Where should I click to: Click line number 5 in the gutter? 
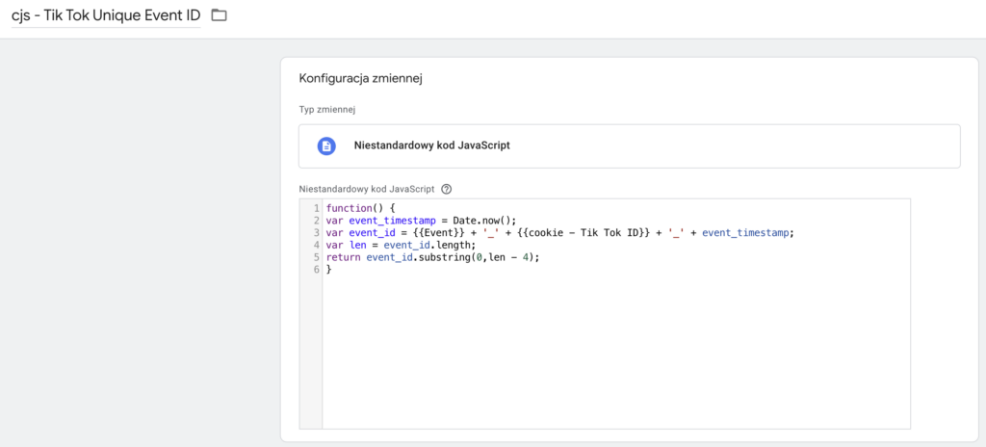[x=316, y=257]
